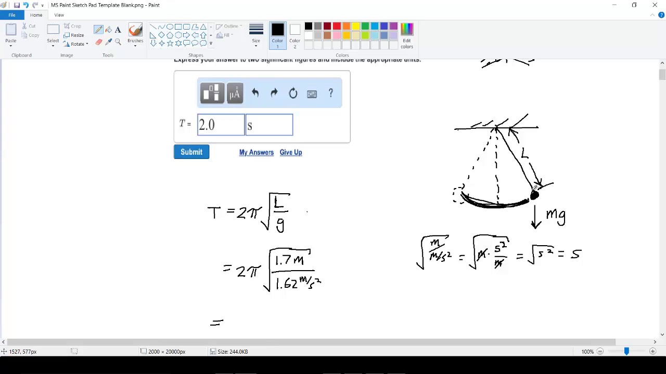Choose the Triangle shape
The height and width of the screenshot is (374, 666).
pos(203,26)
